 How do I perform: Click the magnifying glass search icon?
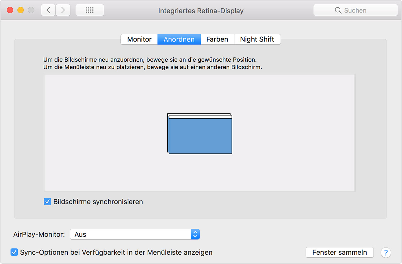338,11
